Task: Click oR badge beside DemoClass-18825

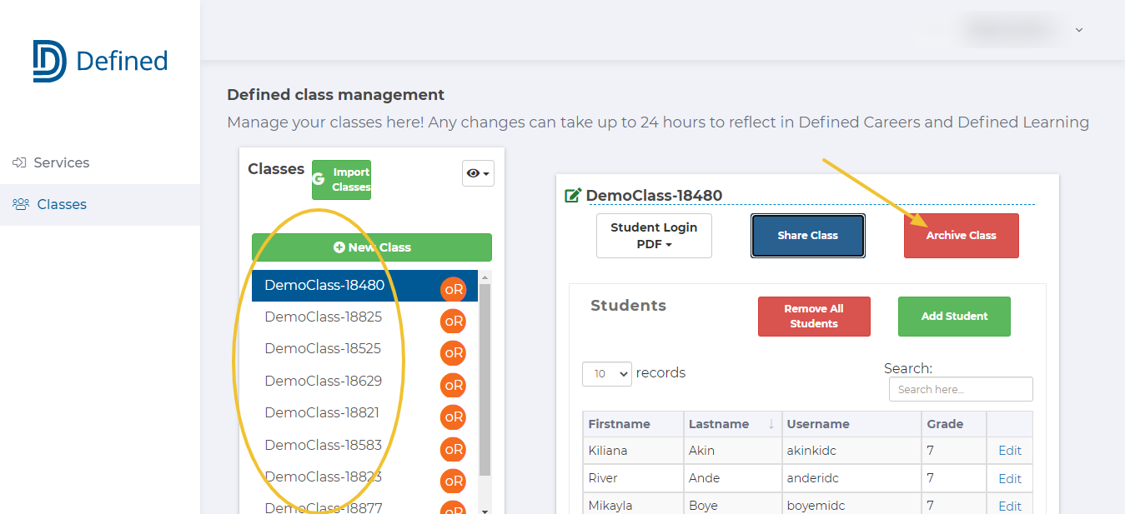Action: pos(454,321)
